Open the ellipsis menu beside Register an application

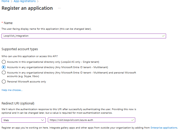[x=59, y=8]
